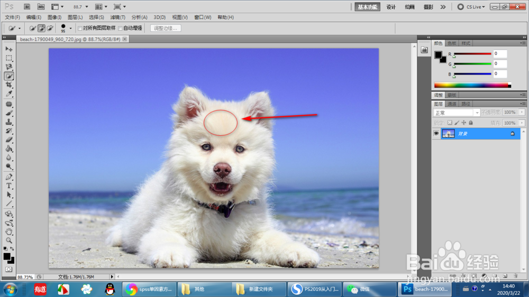Switch to 摄影 workspace
Screen dimensions: 529x297
(428, 7)
